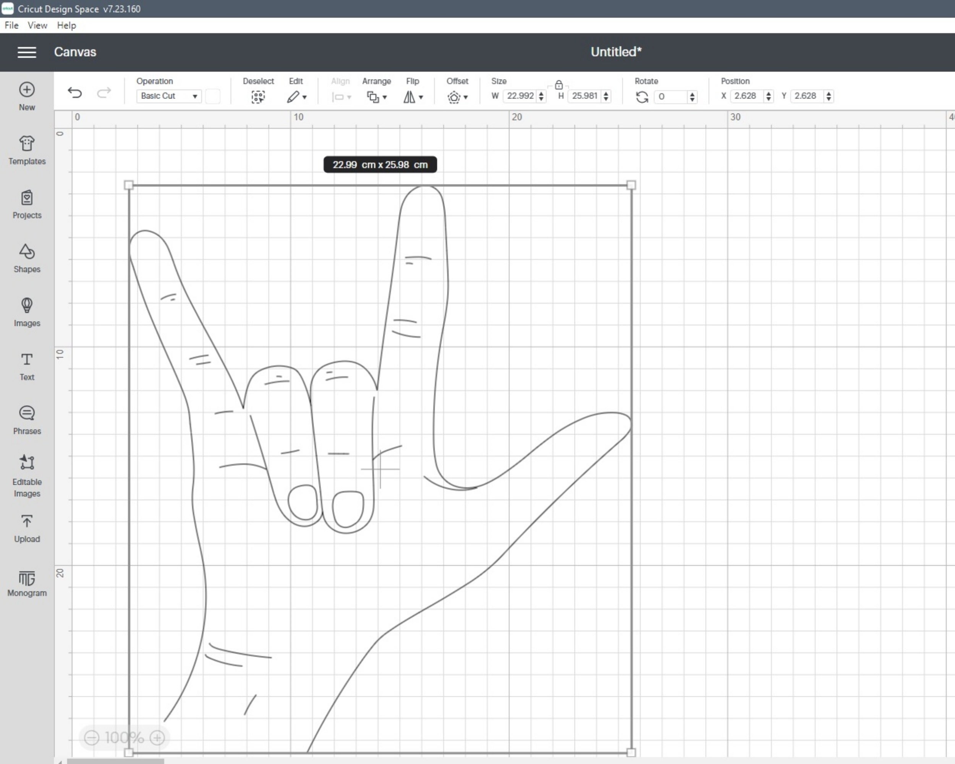Open the Upload panel

[27, 528]
